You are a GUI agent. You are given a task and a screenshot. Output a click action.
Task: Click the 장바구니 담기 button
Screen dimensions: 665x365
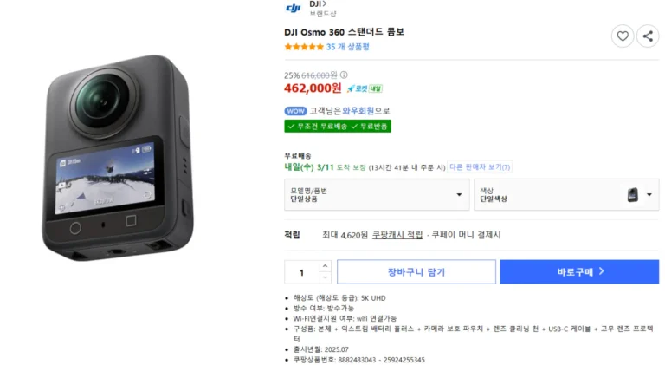416,272
